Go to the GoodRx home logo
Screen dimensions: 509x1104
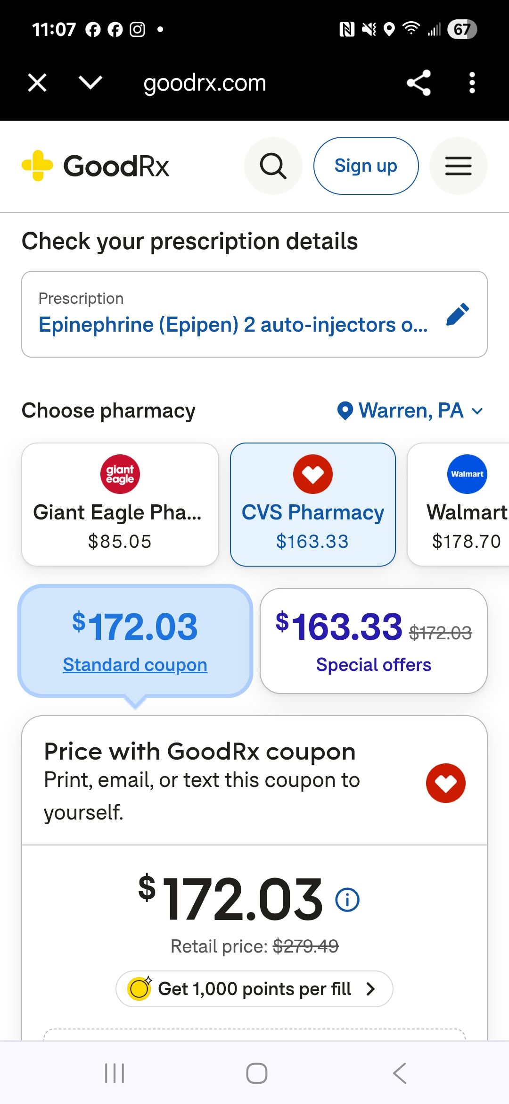point(96,166)
